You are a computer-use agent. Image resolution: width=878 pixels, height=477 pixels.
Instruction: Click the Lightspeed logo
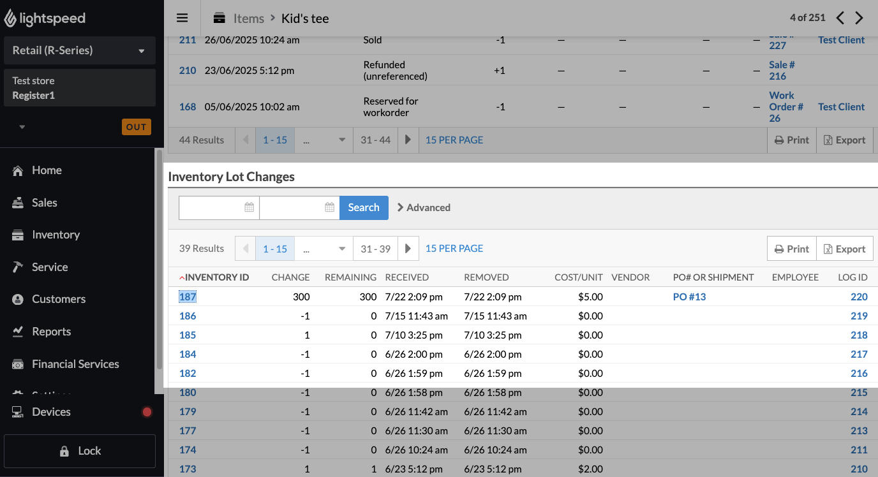tap(45, 18)
